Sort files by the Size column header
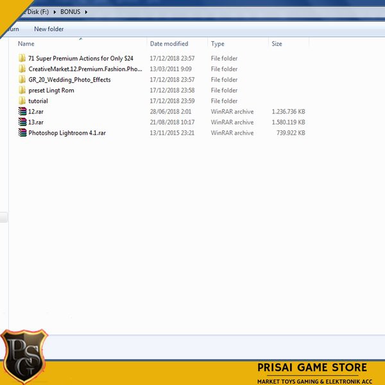The width and height of the screenshot is (385, 385). point(277,44)
